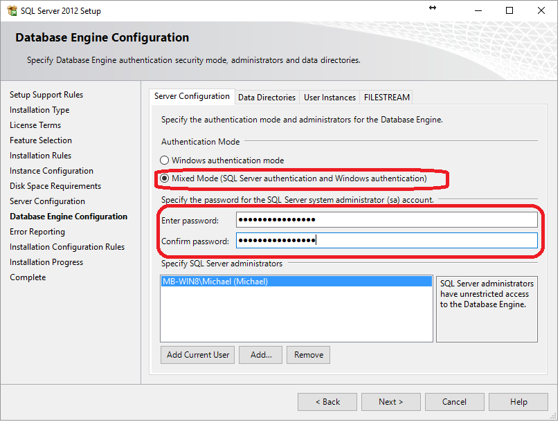
Task: Open the Data Directories tab
Action: tap(267, 98)
